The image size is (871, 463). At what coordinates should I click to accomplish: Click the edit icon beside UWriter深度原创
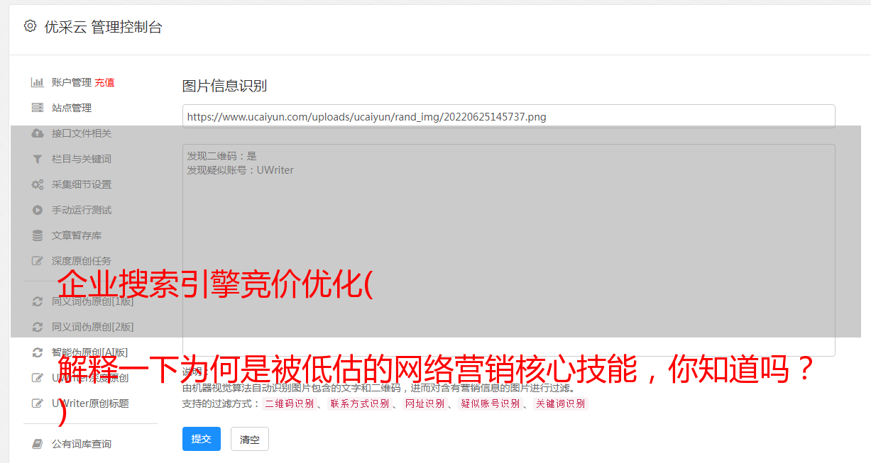[38, 378]
